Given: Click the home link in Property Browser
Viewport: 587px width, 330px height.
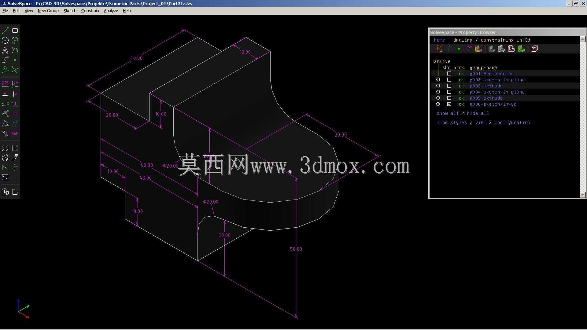Looking at the screenshot, I should coord(439,40).
